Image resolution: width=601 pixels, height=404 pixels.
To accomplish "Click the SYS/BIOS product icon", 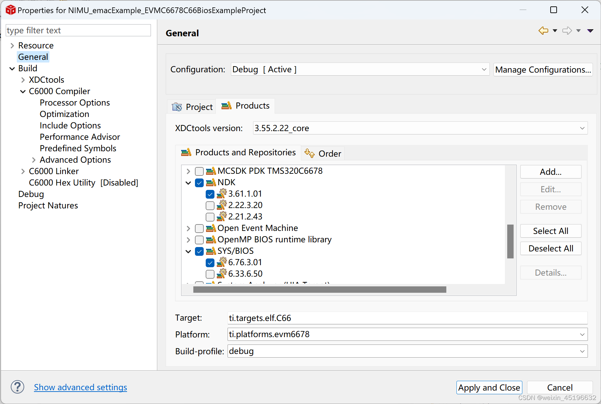I will [211, 251].
